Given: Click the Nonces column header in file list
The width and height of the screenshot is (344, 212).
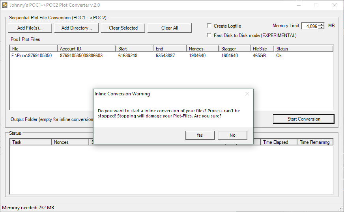Looking at the screenshot, I should [202, 49].
